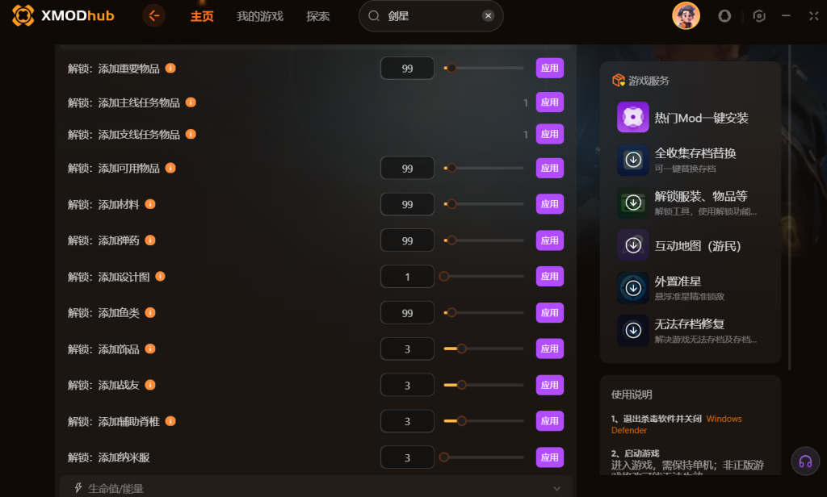Switch to 我的游戏 tab

[260, 16]
